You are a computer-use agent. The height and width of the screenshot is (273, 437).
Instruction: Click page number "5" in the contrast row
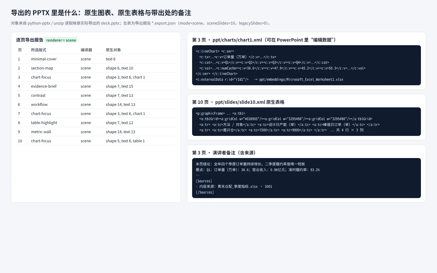[x=19, y=95]
